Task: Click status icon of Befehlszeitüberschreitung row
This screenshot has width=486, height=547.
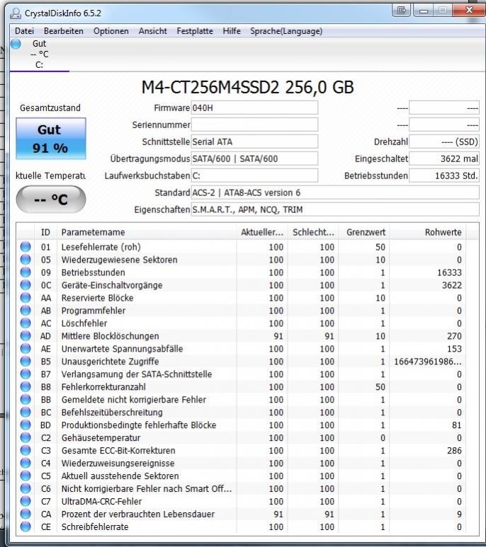Action: (26, 412)
